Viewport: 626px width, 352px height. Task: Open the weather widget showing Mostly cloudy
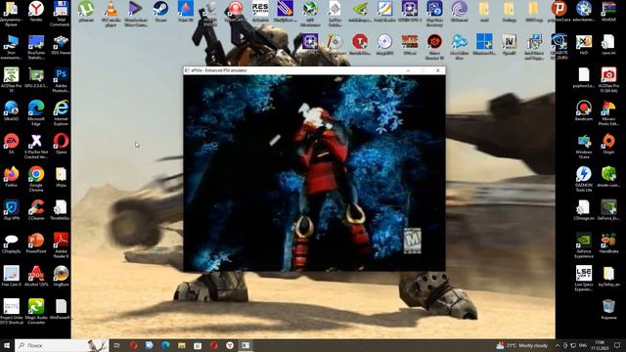[521, 345]
